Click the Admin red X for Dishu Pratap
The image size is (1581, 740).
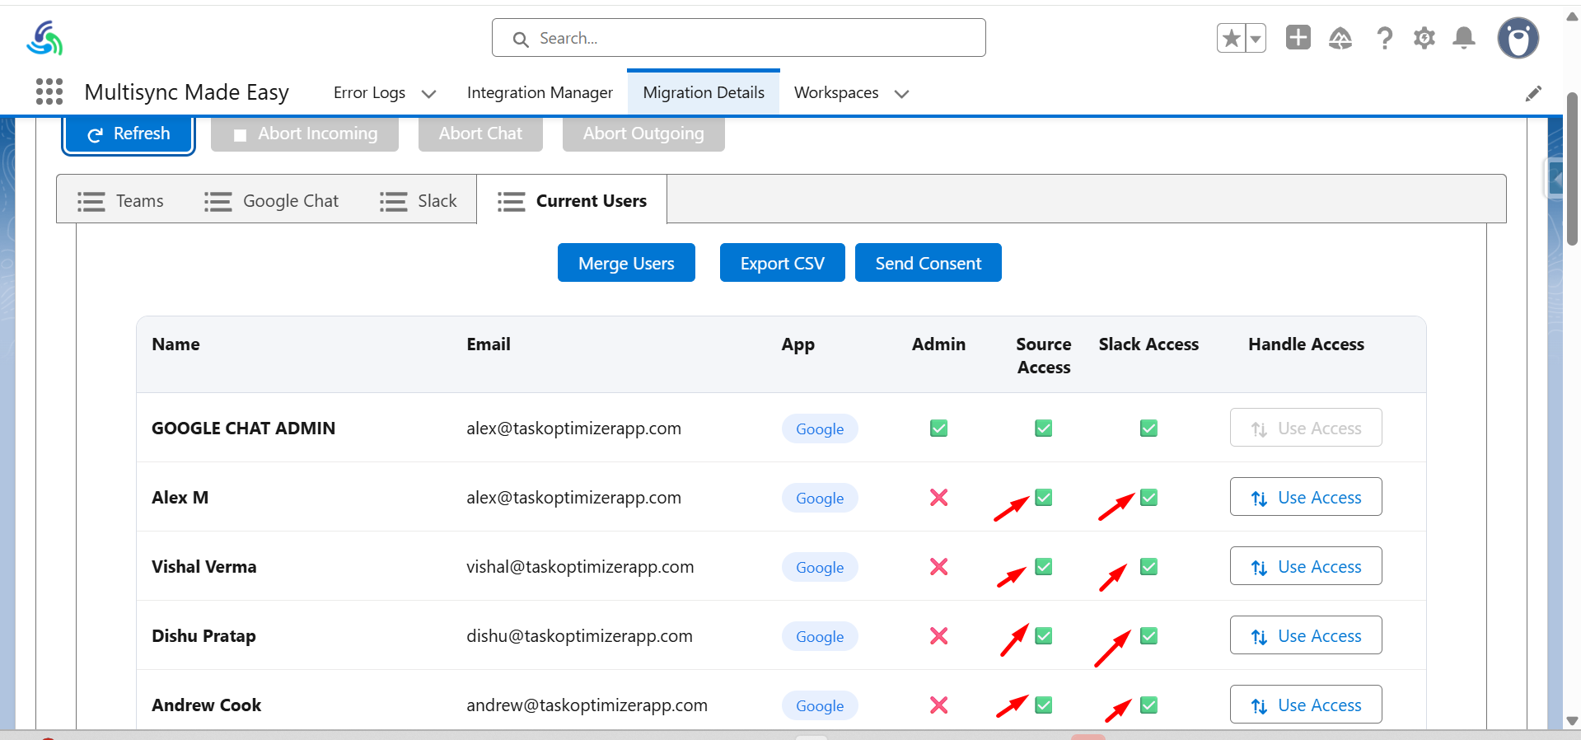point(938,636)
